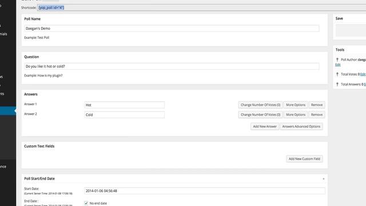The height and width of the screenshot is (206, 366).
Task: Click the pin icon beside Total Answers
Action: pyautogui.click(x=337, y=84)
